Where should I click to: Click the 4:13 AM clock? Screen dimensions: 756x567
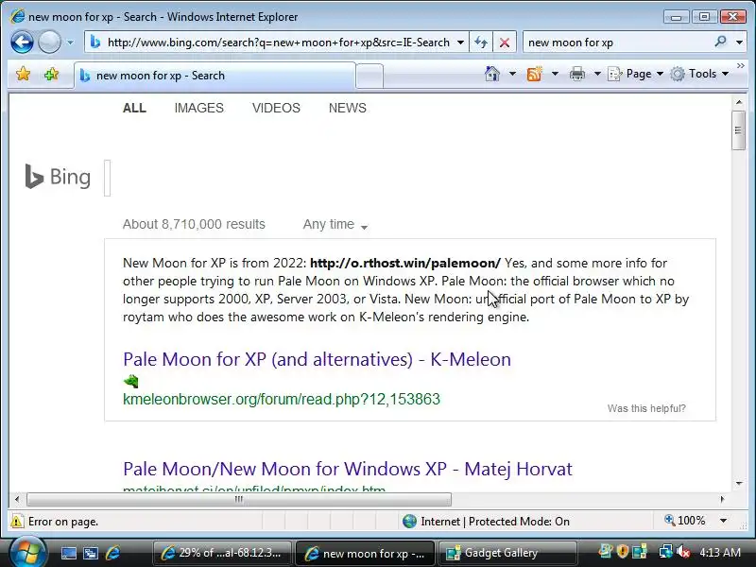[x=720, y=552]
